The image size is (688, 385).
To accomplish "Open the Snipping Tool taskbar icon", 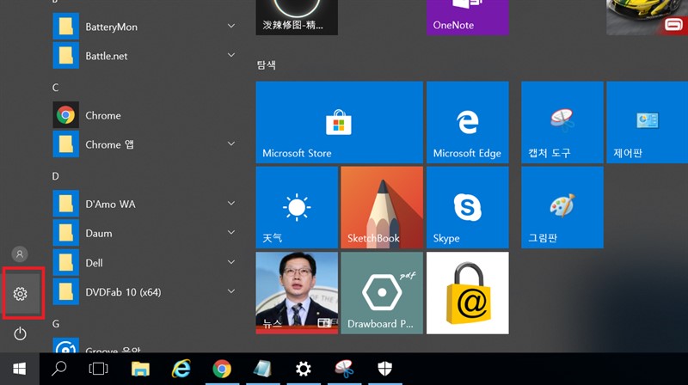I will tap(344, 369).
